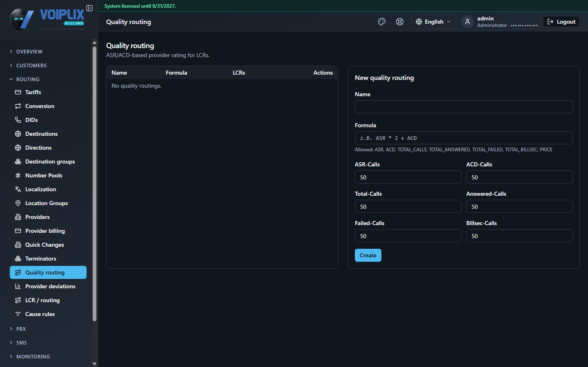Viewport: 588px width, 367px height.
Task: Focus the Name input field
Action: (463, 107)
